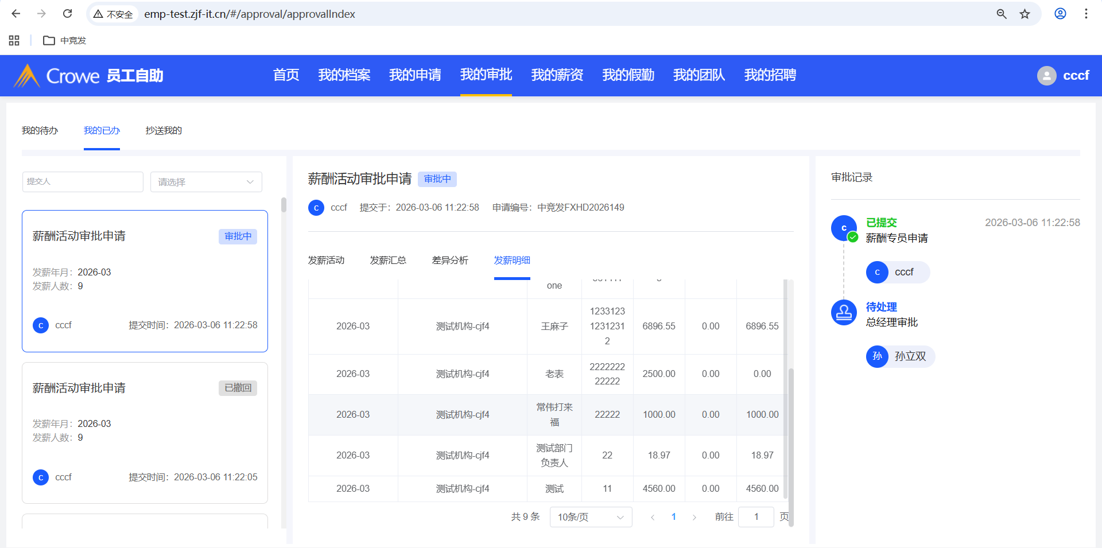
Task: Click the next page arrow in pagination
Action: click(x=694, y=517)
